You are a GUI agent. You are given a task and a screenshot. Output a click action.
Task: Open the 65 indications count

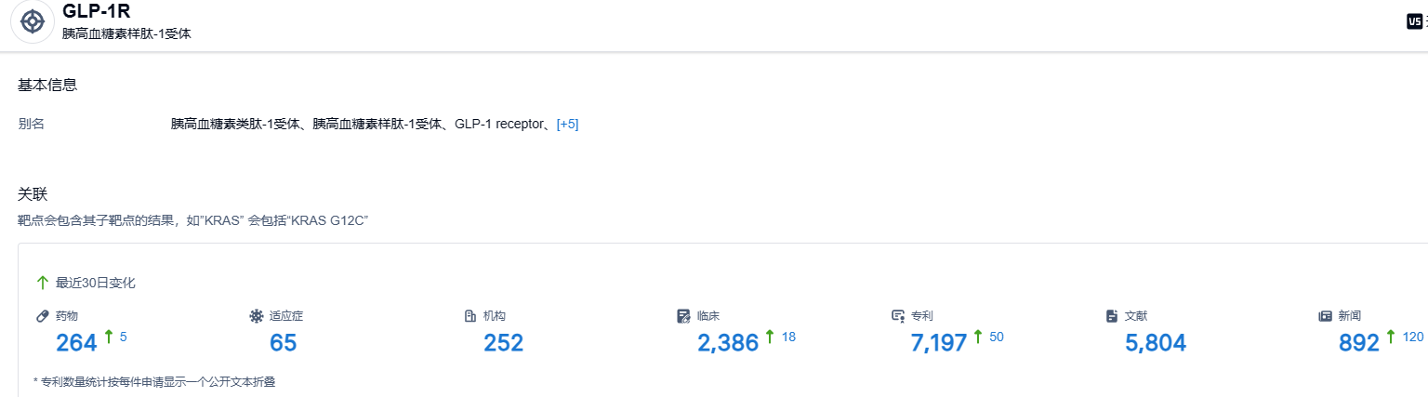pos(283,343)
